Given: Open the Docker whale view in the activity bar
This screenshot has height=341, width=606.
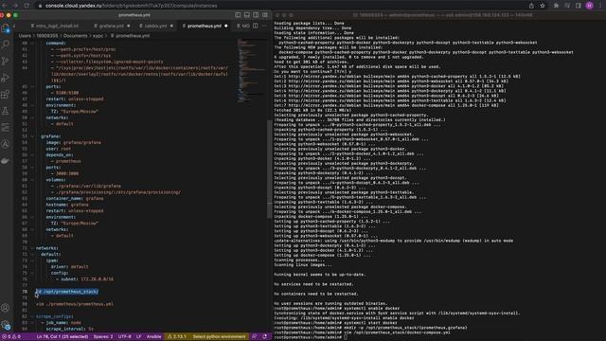Looking at the screenshot, I should coord(6,161).
